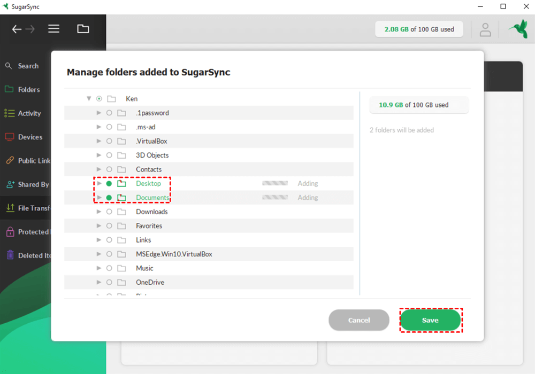Expand the Desktop folder arrow
The height and width of the screenshot is (374, 535).
[98, 184]
